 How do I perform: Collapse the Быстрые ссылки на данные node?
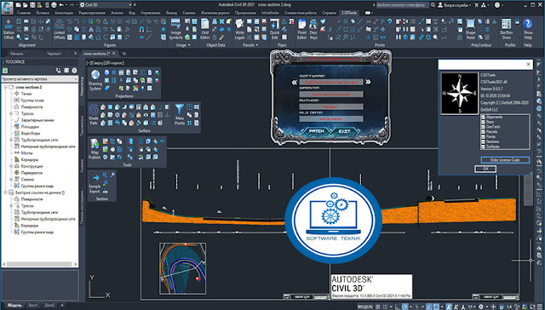tap(6, 192)
